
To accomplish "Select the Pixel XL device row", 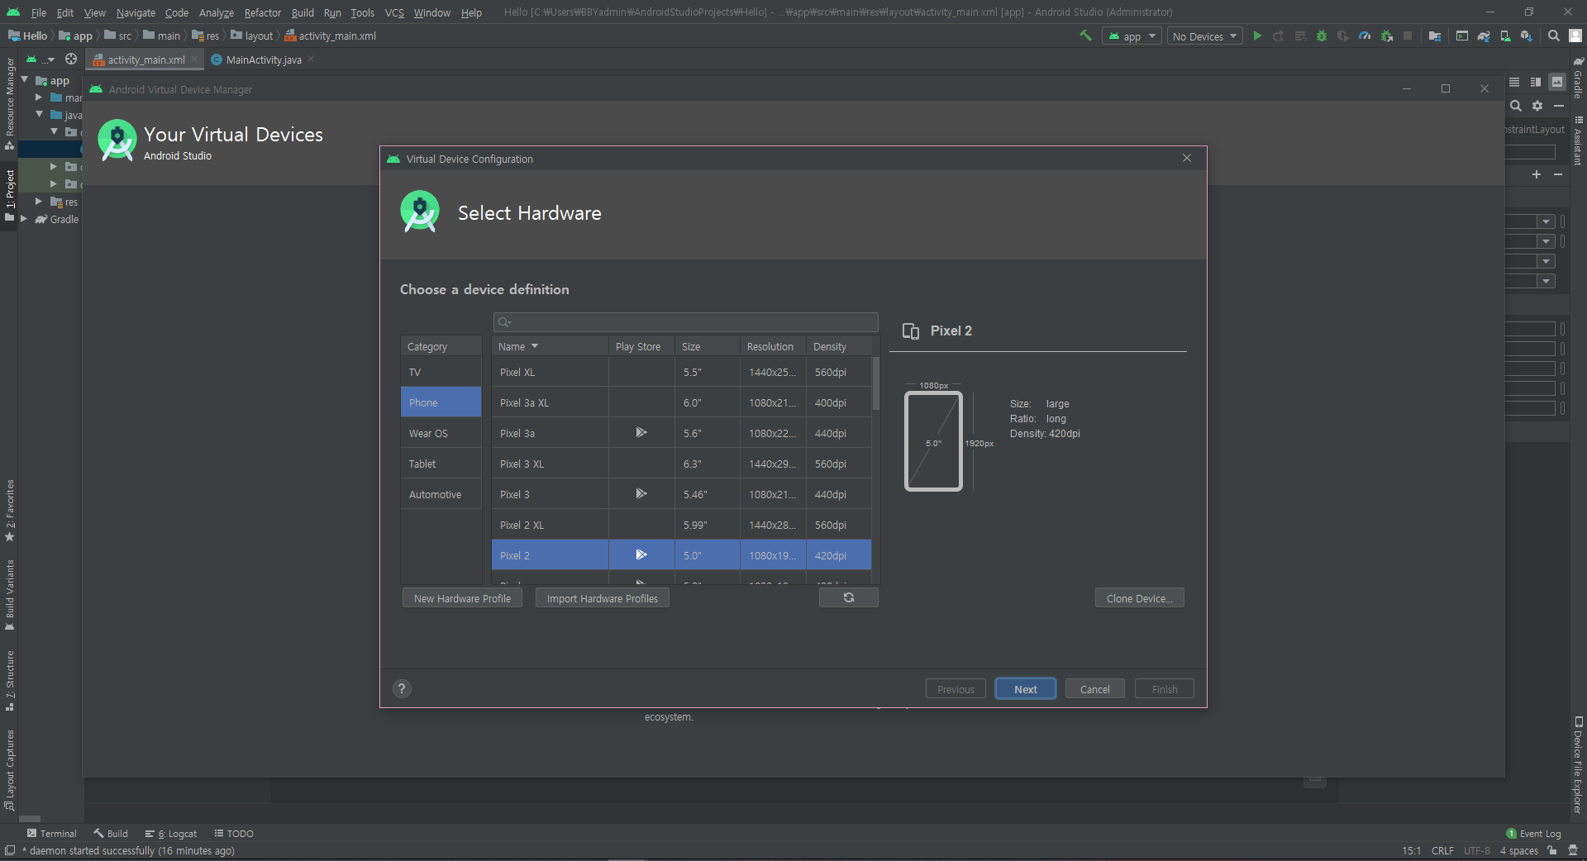I will pyautogui.click(x=681, y=372).
